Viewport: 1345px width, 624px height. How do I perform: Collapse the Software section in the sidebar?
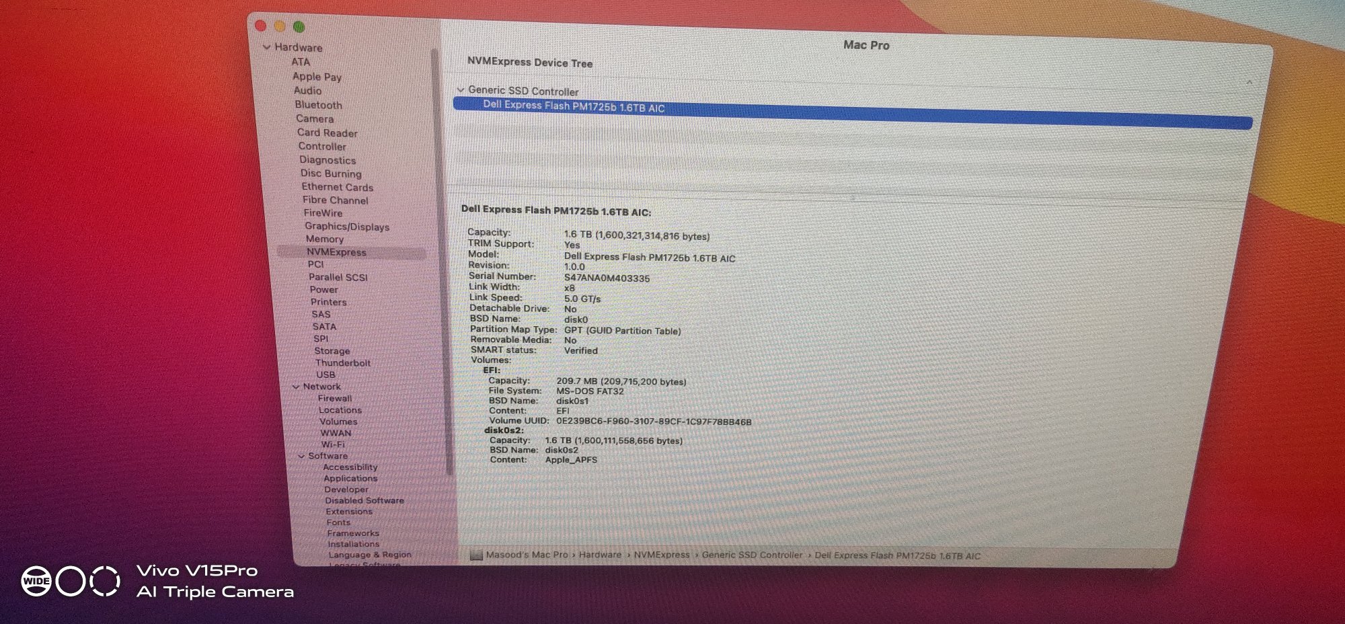click(301, 456)
